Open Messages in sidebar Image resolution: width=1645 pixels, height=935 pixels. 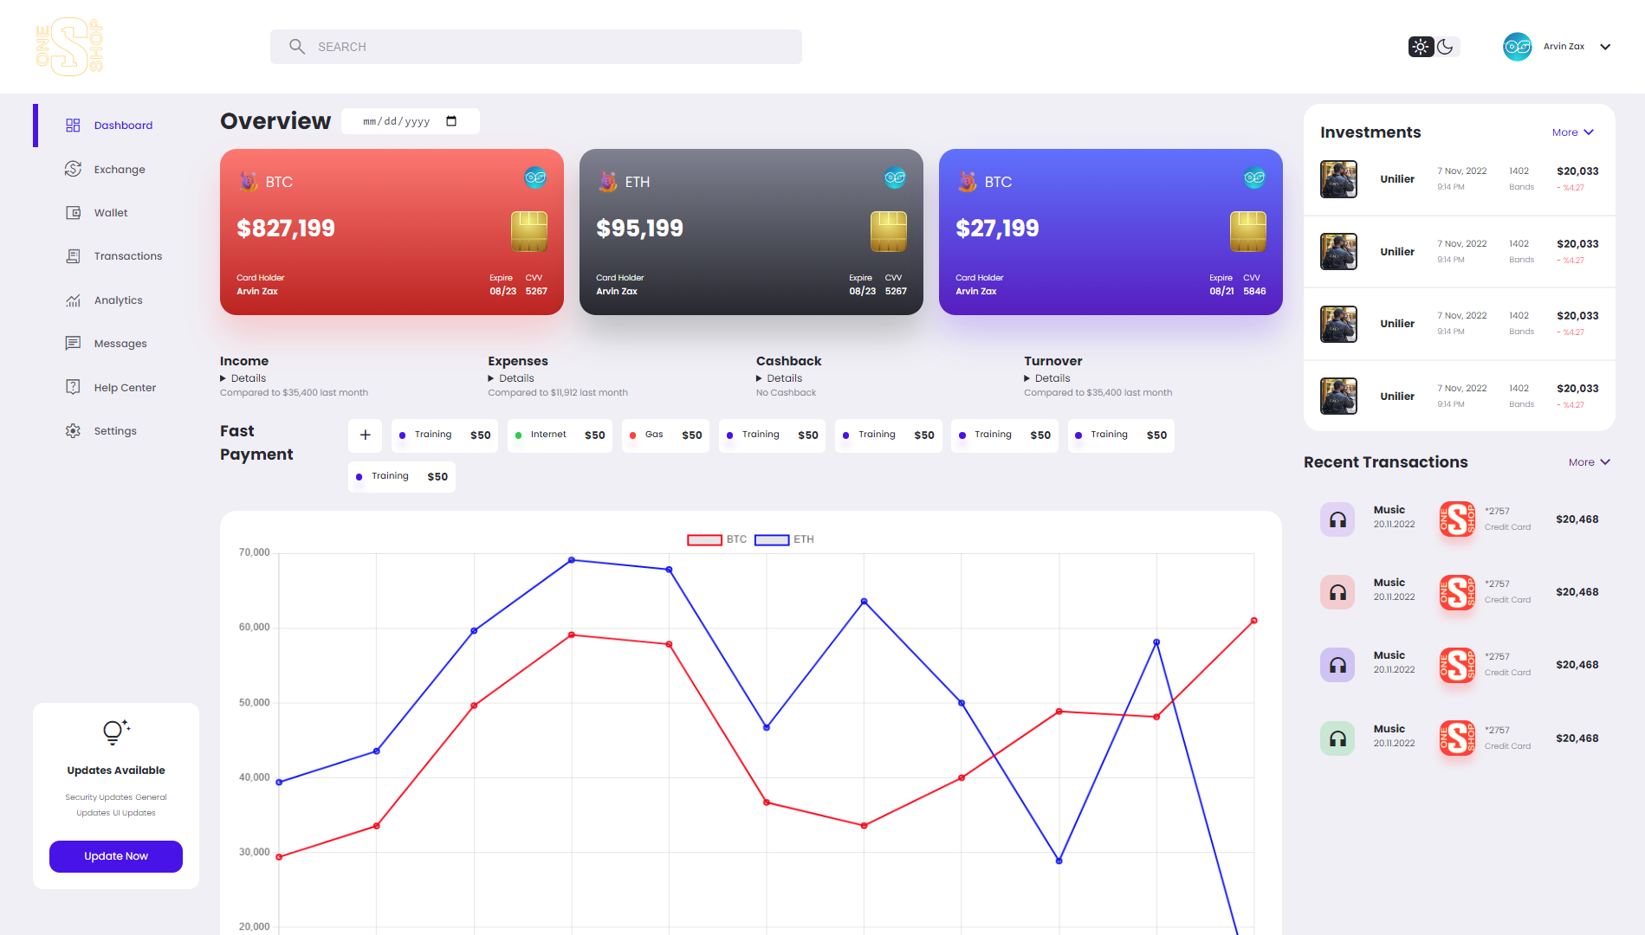(x=120, y=344)
